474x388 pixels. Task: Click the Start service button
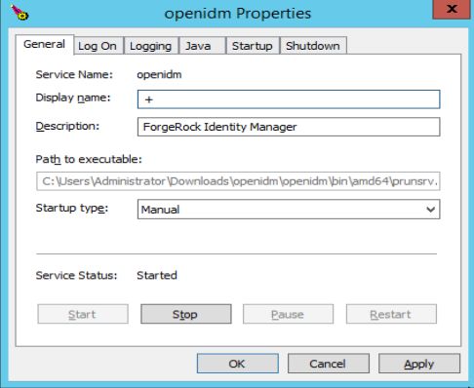[83, 314]
